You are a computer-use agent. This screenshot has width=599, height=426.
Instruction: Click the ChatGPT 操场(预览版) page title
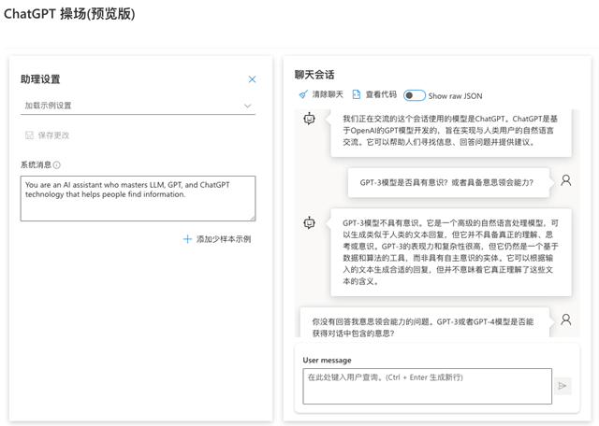click(x=69, y=14)
